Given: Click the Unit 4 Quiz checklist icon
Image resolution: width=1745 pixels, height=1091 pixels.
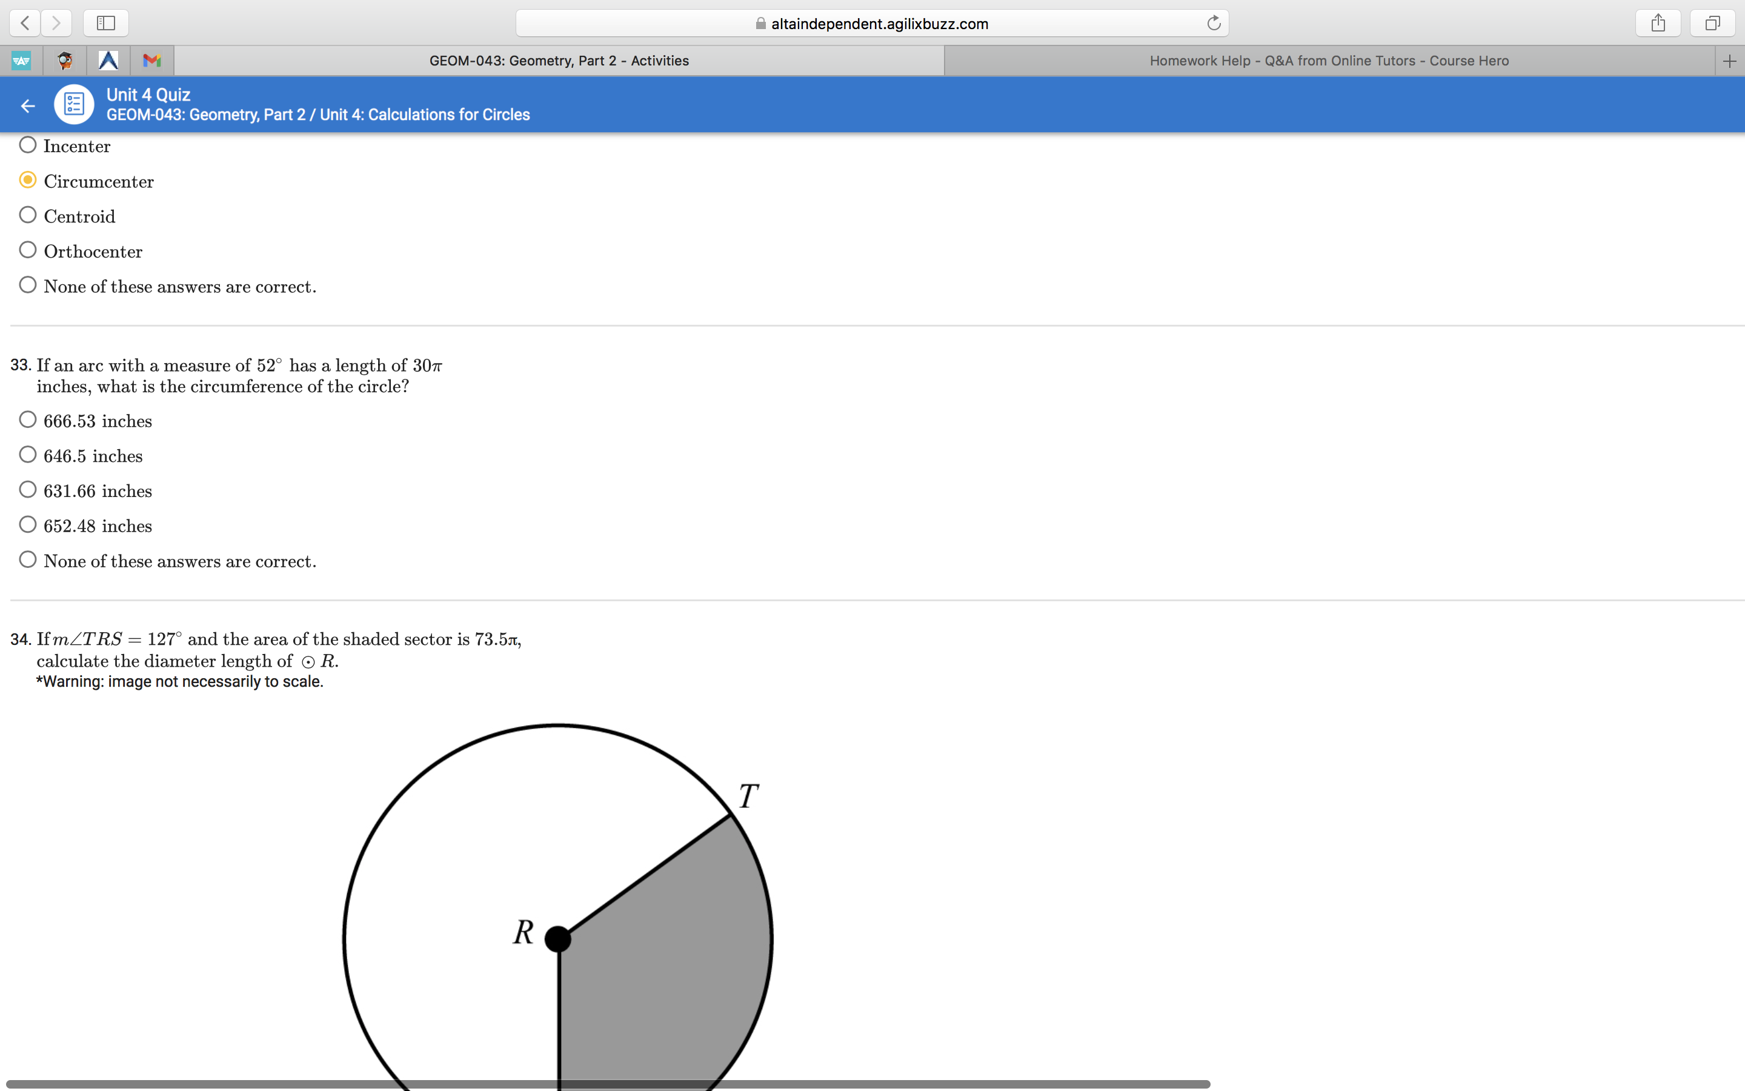Looking at the screenshot, I should tap(73, 105).
